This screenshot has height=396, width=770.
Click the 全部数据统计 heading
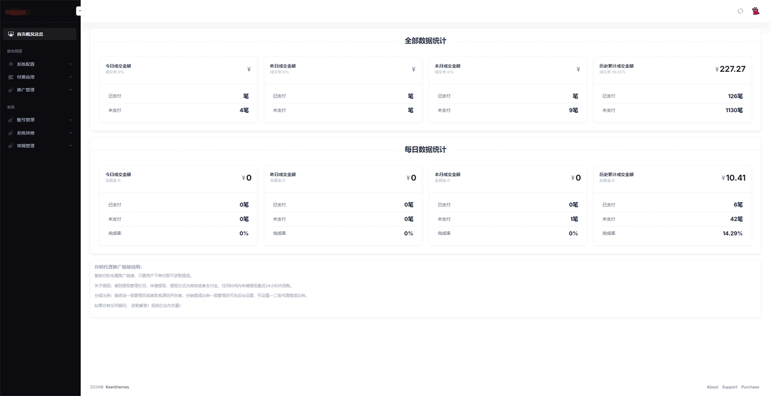coord(426,41)
